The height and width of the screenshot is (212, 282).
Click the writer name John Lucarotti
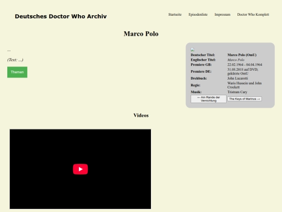click(x=238, y=78)
